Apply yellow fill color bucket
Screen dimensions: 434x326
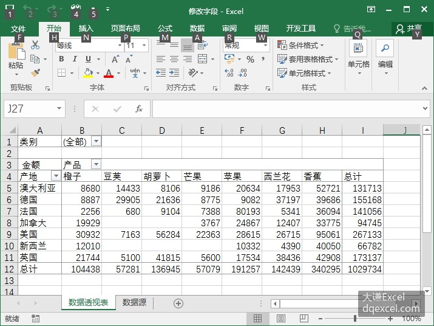(x=88, y=73)
